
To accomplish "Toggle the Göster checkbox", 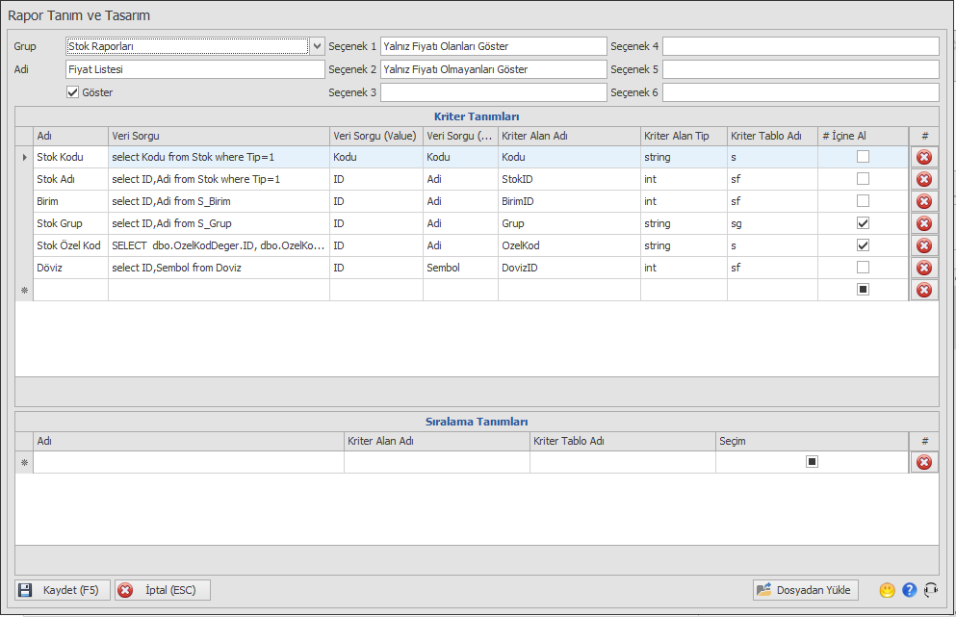I will (x=72, y=92).
